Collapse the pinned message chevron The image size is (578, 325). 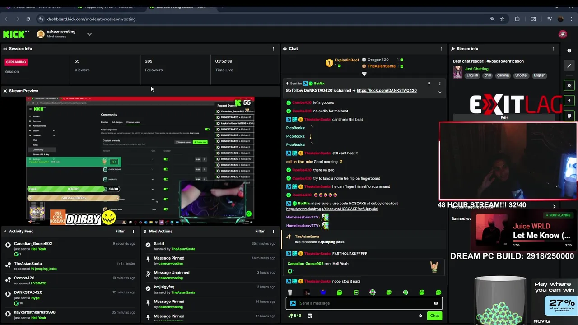pos(440,92)
